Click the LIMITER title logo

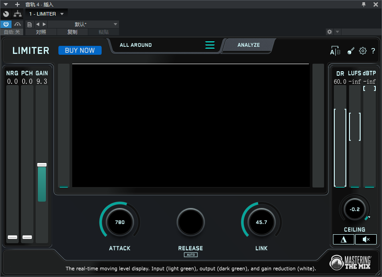[31, 51]
